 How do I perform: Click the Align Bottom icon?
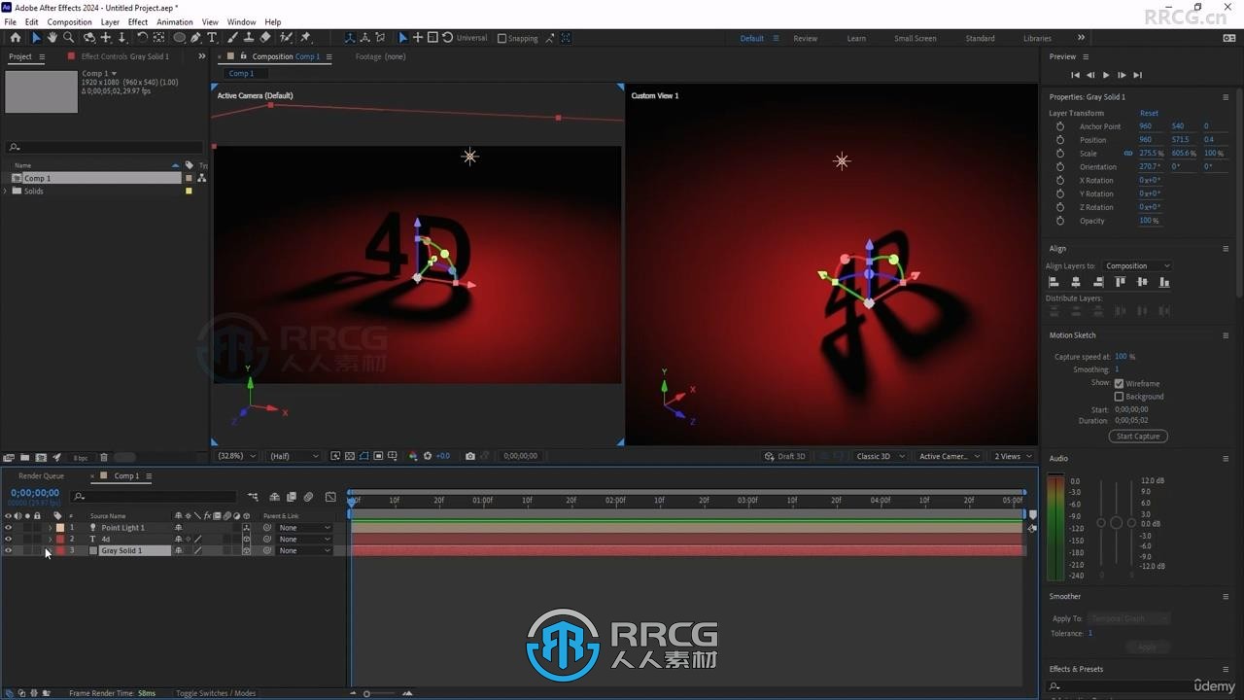1164,282
